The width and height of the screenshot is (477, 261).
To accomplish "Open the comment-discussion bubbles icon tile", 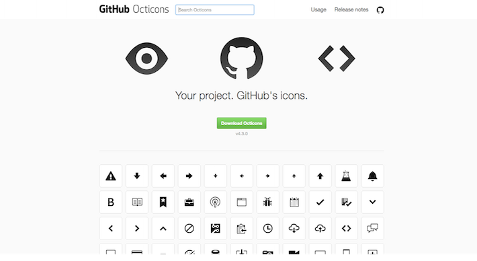I will (372, 229).
